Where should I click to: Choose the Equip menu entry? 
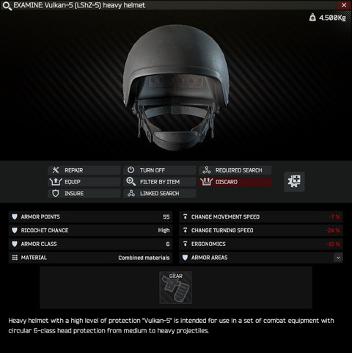point(84,182)
